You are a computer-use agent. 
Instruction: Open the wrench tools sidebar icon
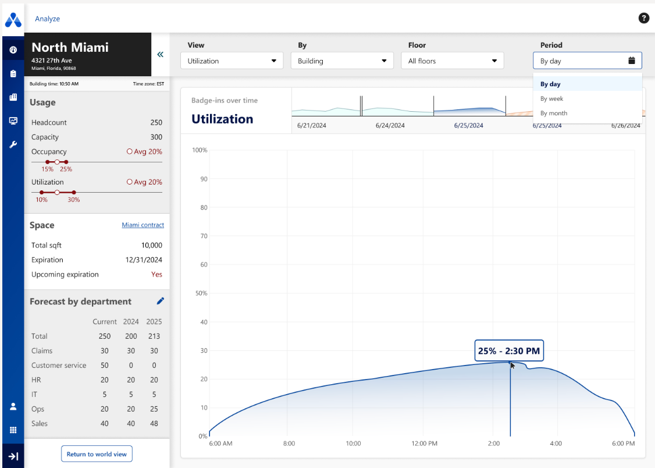pyautogui.click(x=13, y=144)
